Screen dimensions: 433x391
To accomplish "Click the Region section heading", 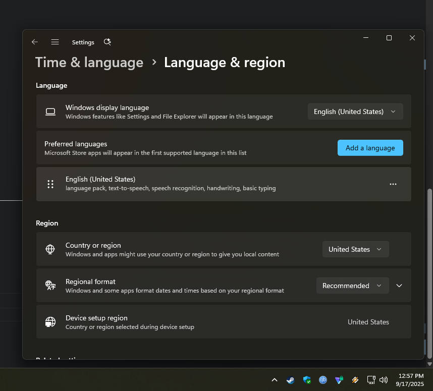I will [47, 223].
